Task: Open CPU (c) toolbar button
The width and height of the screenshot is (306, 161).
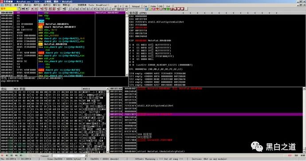Action: tap(91, 9)
